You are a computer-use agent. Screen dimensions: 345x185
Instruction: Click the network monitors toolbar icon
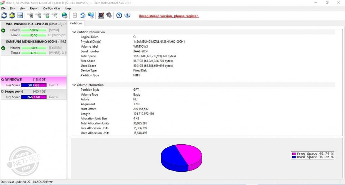tap(91, 16)
